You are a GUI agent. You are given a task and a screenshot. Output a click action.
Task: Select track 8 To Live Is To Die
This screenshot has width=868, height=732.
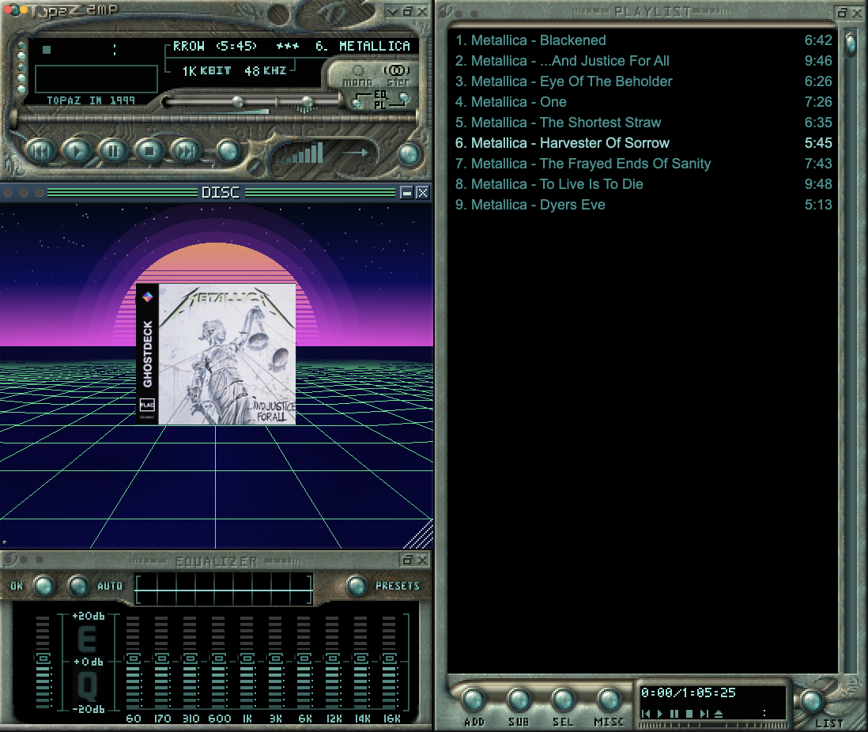pos(643,184)
